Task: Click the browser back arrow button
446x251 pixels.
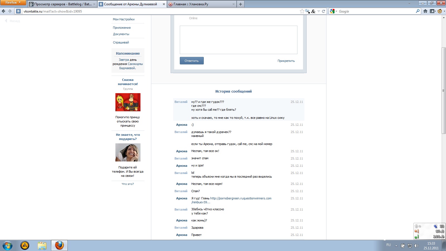Action: pos(4,11)
